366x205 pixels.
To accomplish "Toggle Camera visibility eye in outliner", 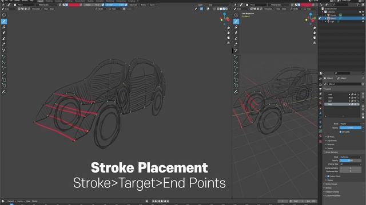I will coord(363,15).
